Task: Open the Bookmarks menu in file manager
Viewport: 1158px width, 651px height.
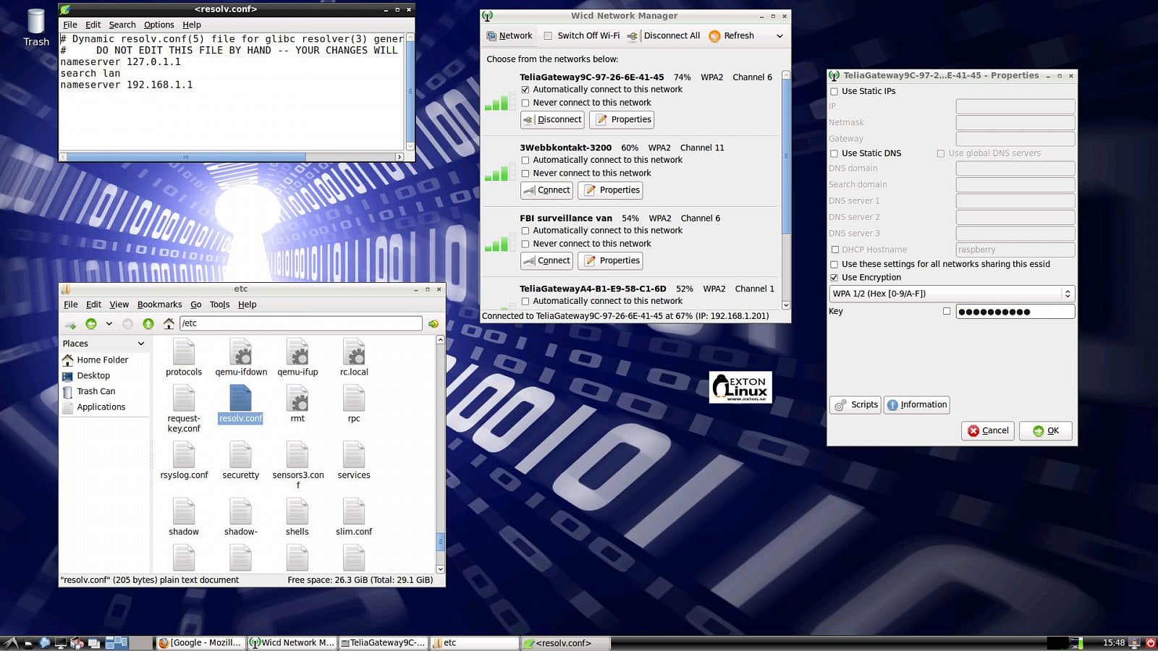Action: tap(159, 304)
